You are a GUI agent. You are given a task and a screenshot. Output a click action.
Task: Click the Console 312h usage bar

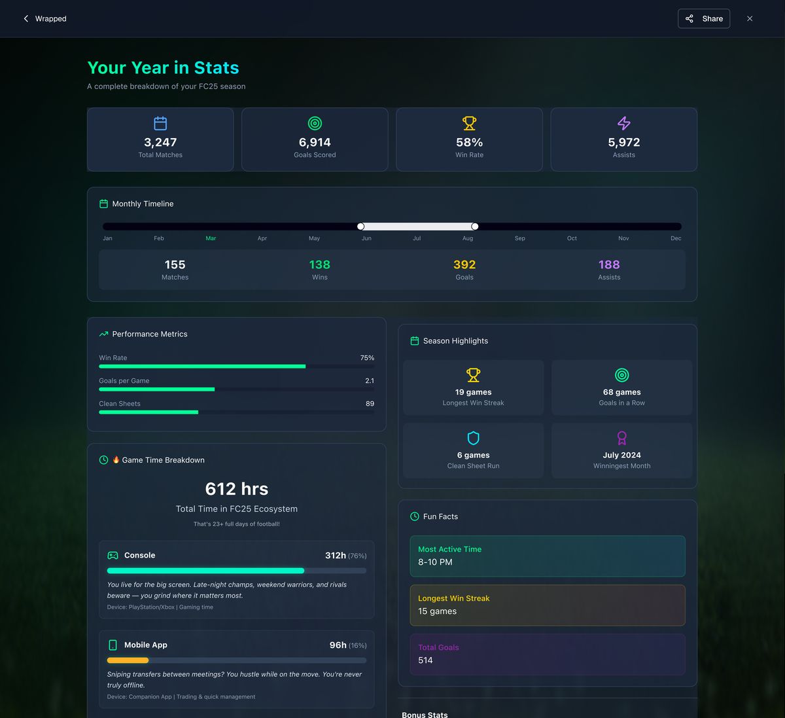click(x=237, y=571)
